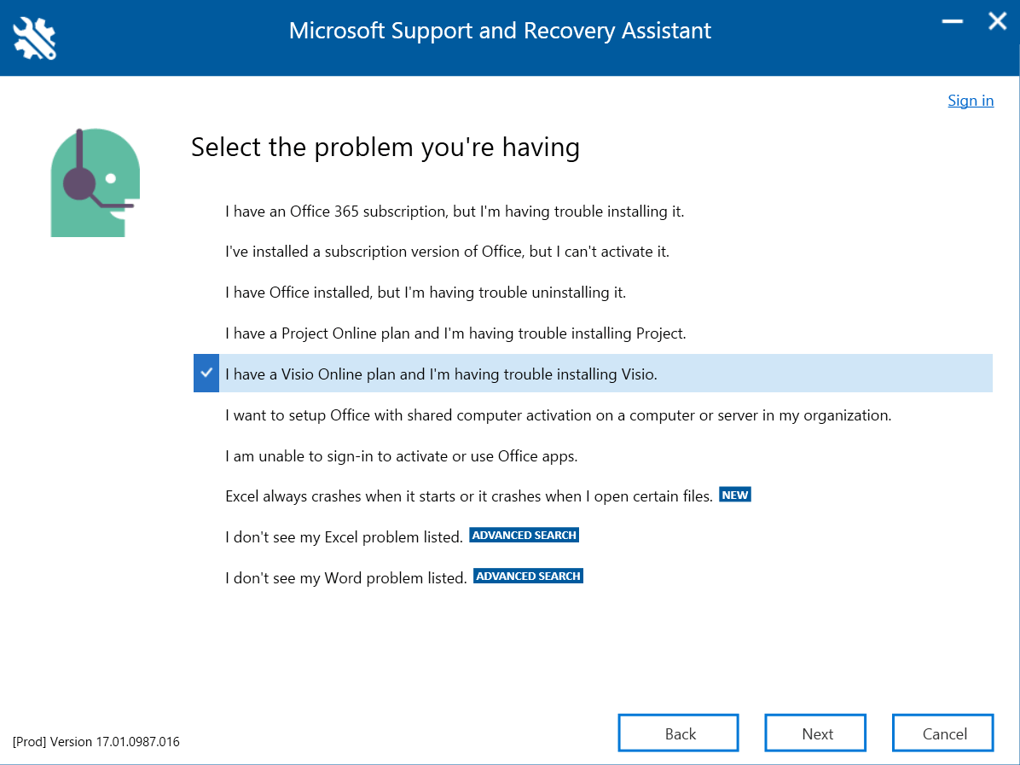
Task: Click the [Prod] version number text
Action: click(x=96, y=741)
